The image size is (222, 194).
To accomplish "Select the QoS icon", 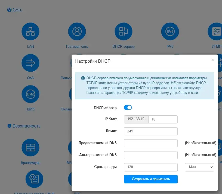I will click(30, 63).
